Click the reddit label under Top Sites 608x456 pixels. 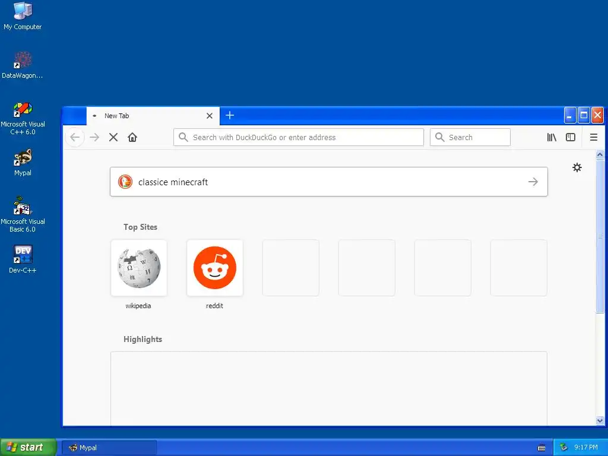(214, 306)
